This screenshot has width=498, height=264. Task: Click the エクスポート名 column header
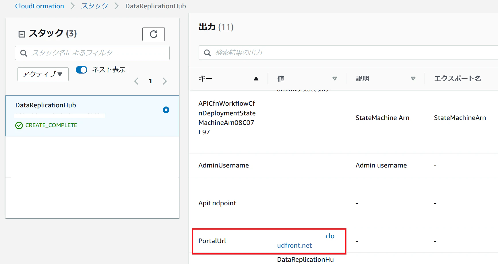pos(458,78)
